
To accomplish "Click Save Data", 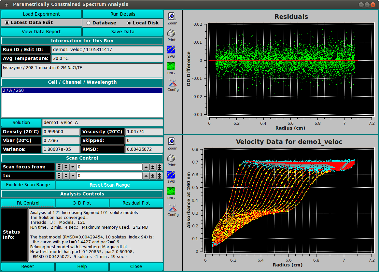I will [x=123, y=32].
